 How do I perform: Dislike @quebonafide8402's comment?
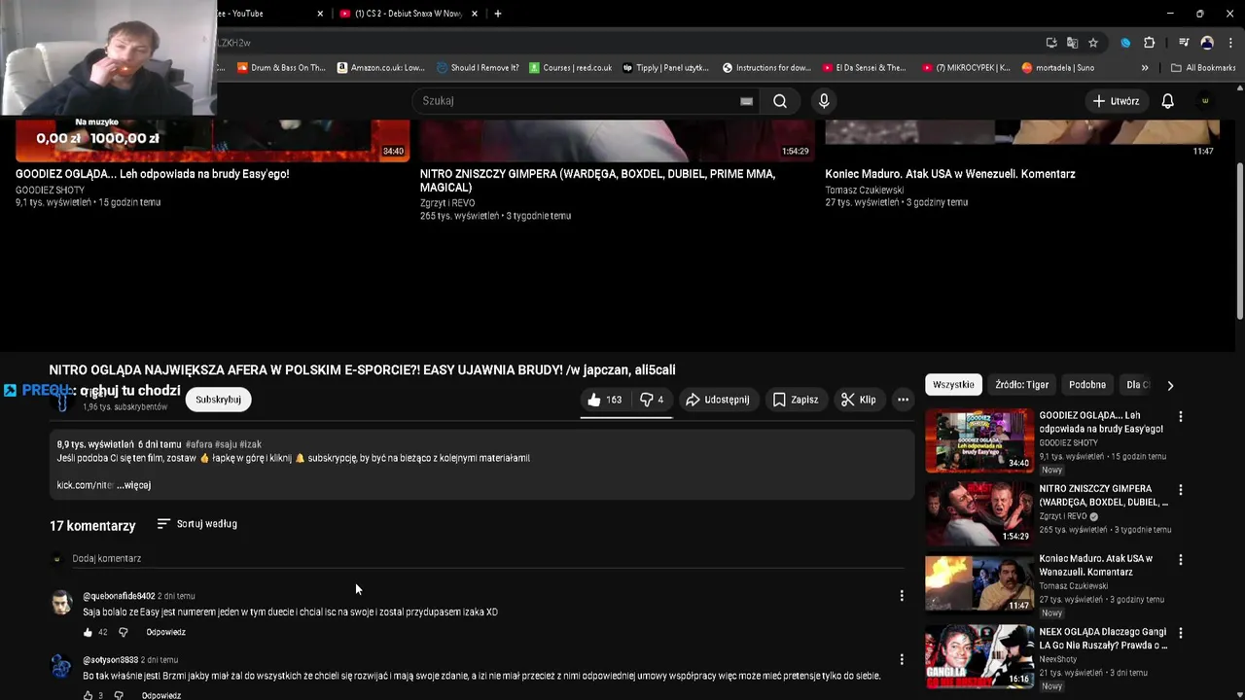click(123, 633)
